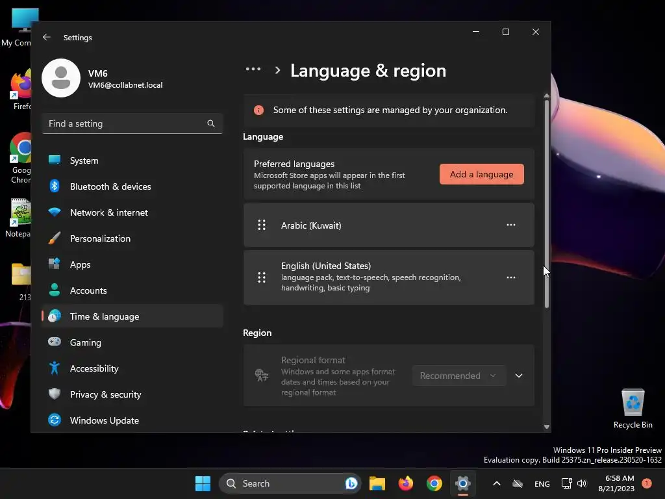Screen dimensions: 665x499
Task: Click the scrollbar down arrow
Action: point(547,427)
